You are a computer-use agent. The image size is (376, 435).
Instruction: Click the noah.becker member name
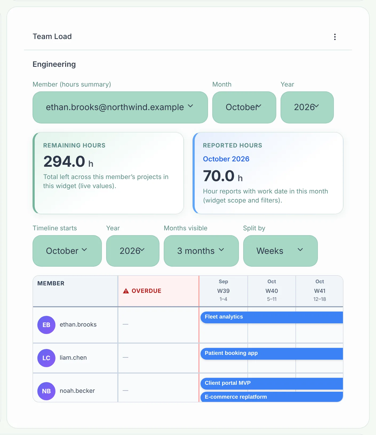coord(77,391)
